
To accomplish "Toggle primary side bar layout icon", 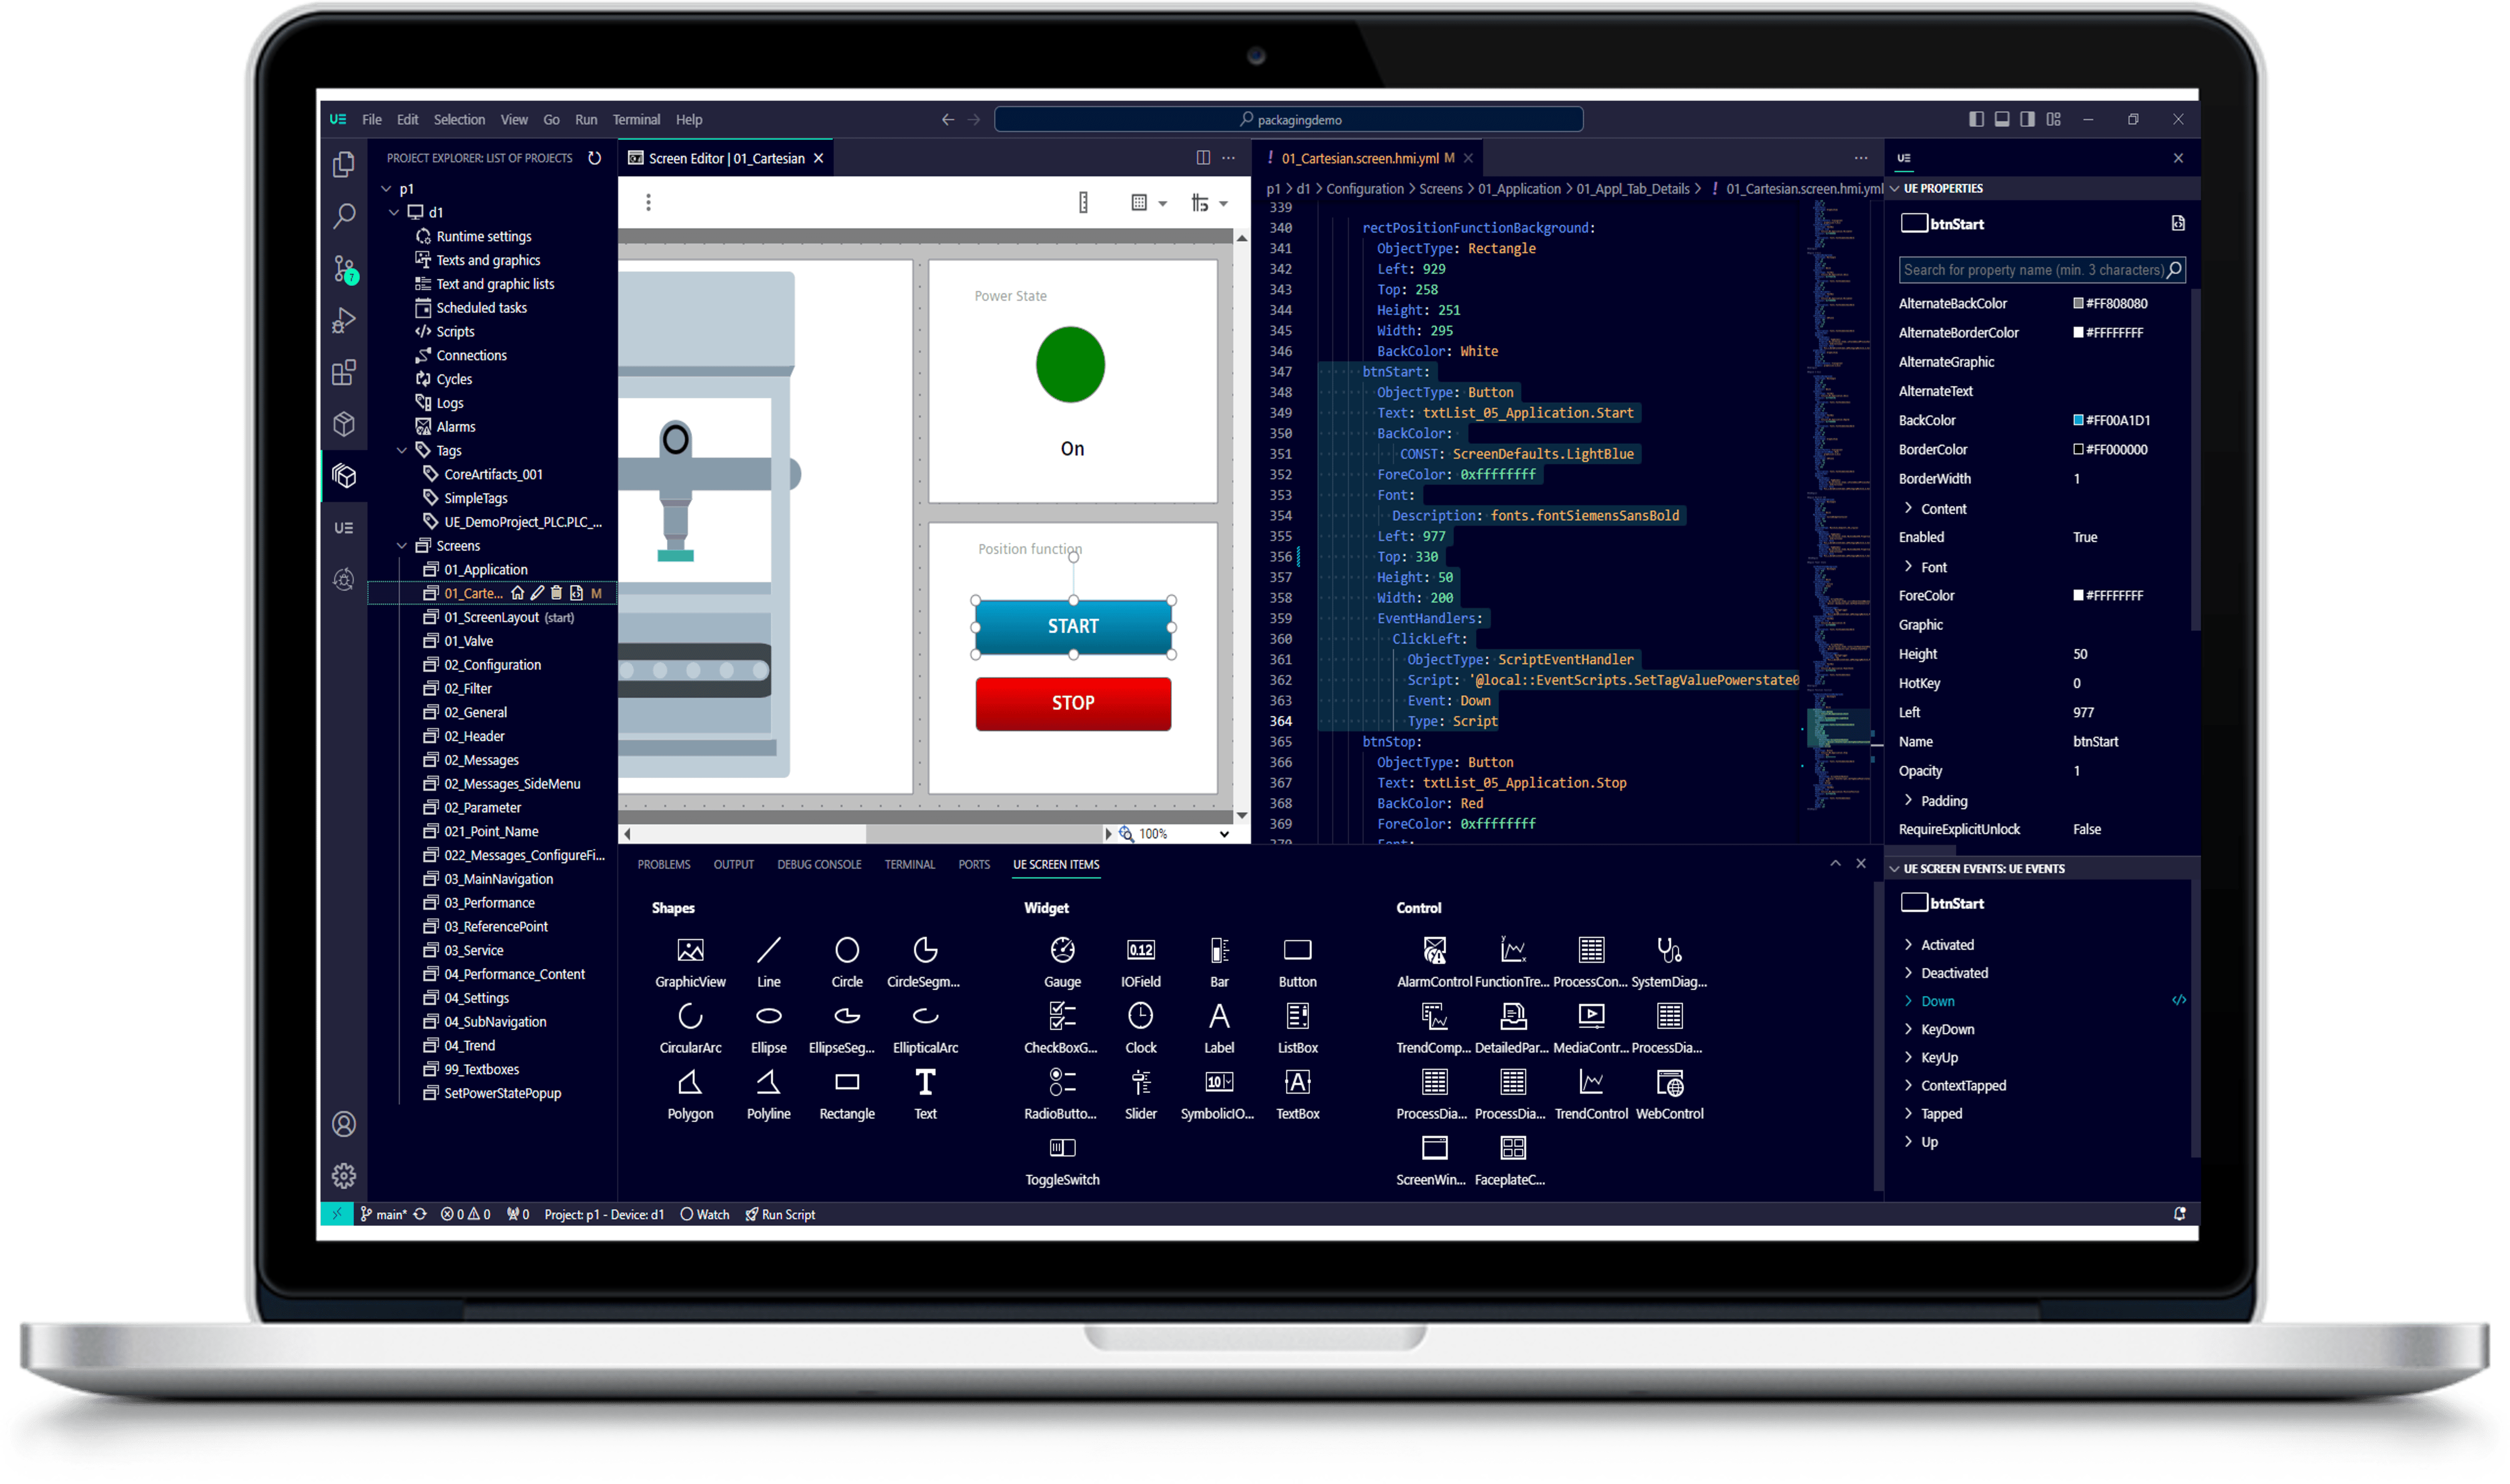I will coord(1977,119).
